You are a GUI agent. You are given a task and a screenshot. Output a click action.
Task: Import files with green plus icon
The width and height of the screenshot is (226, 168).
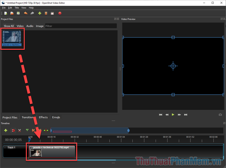[40, 13]
